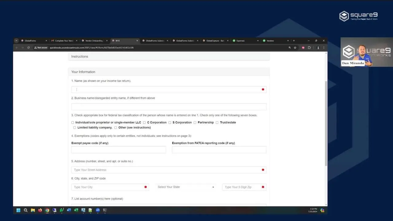Click the Type Your Street Address field

169,170
